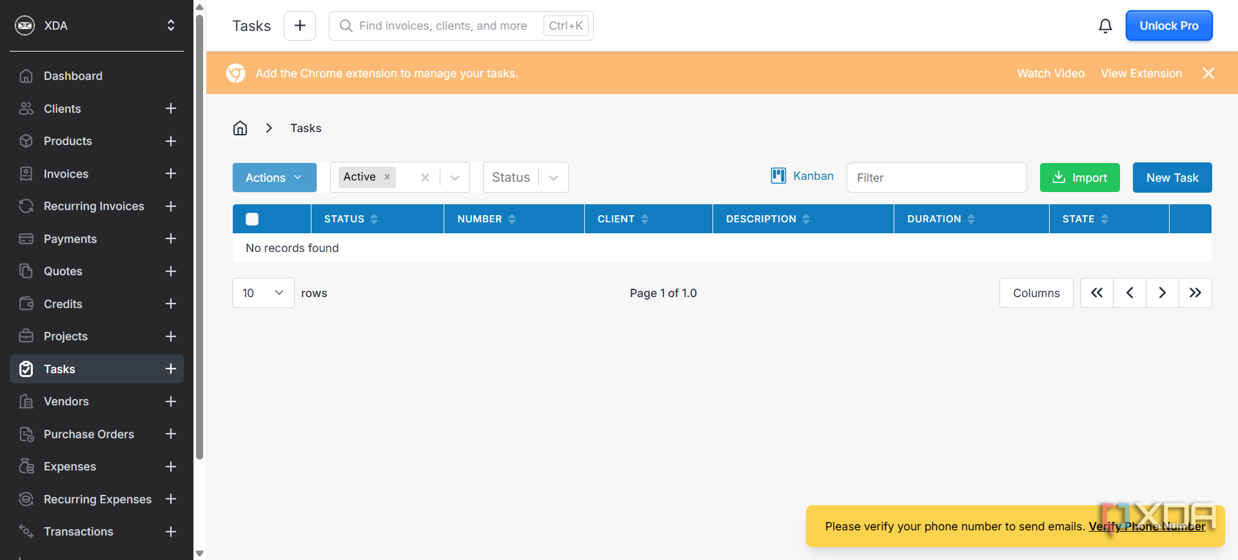Add a new client with plus icon

171,109
